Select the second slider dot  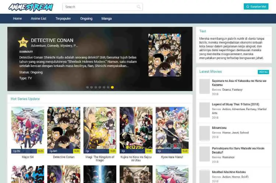point(92,87)
